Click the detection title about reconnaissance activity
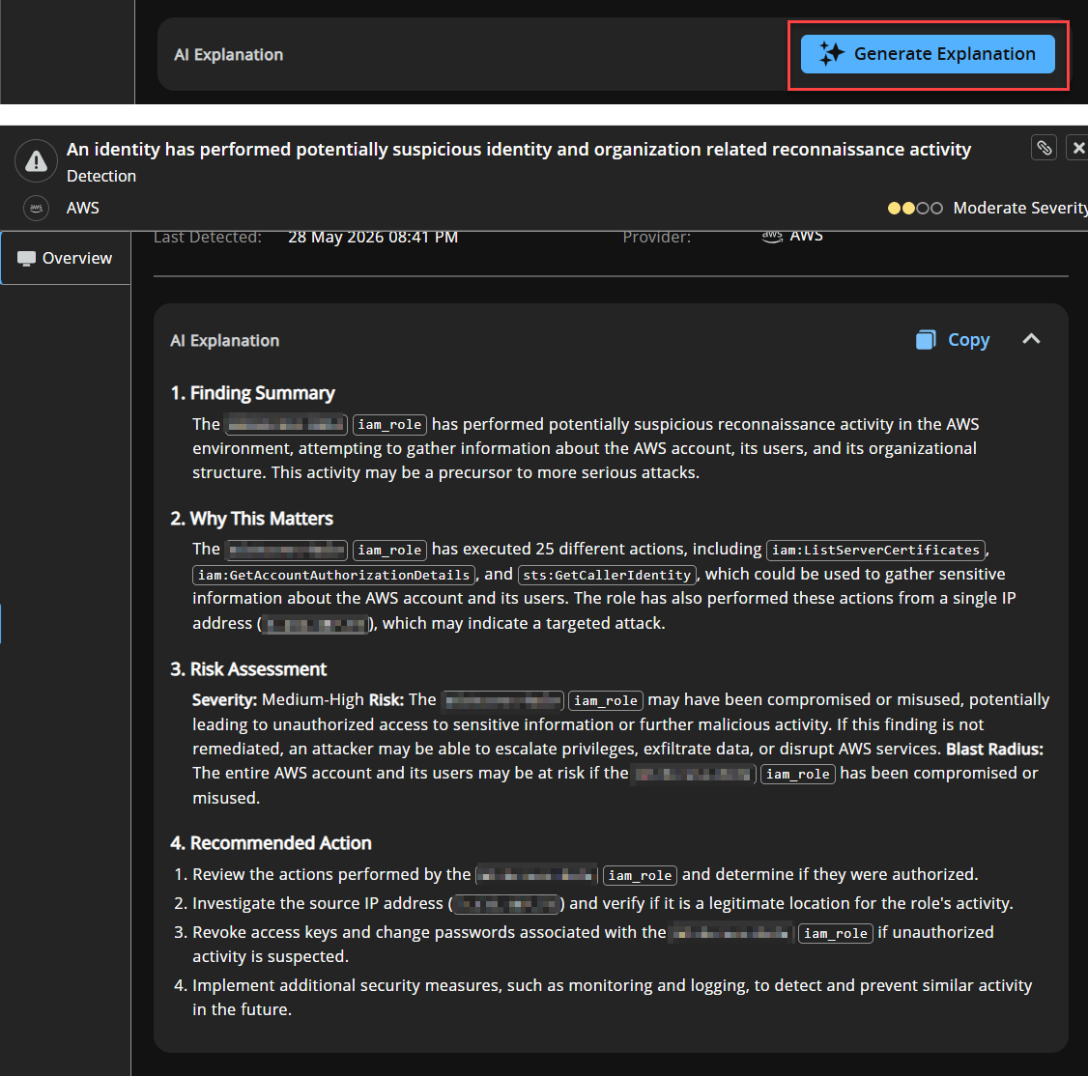 (518, 149)
